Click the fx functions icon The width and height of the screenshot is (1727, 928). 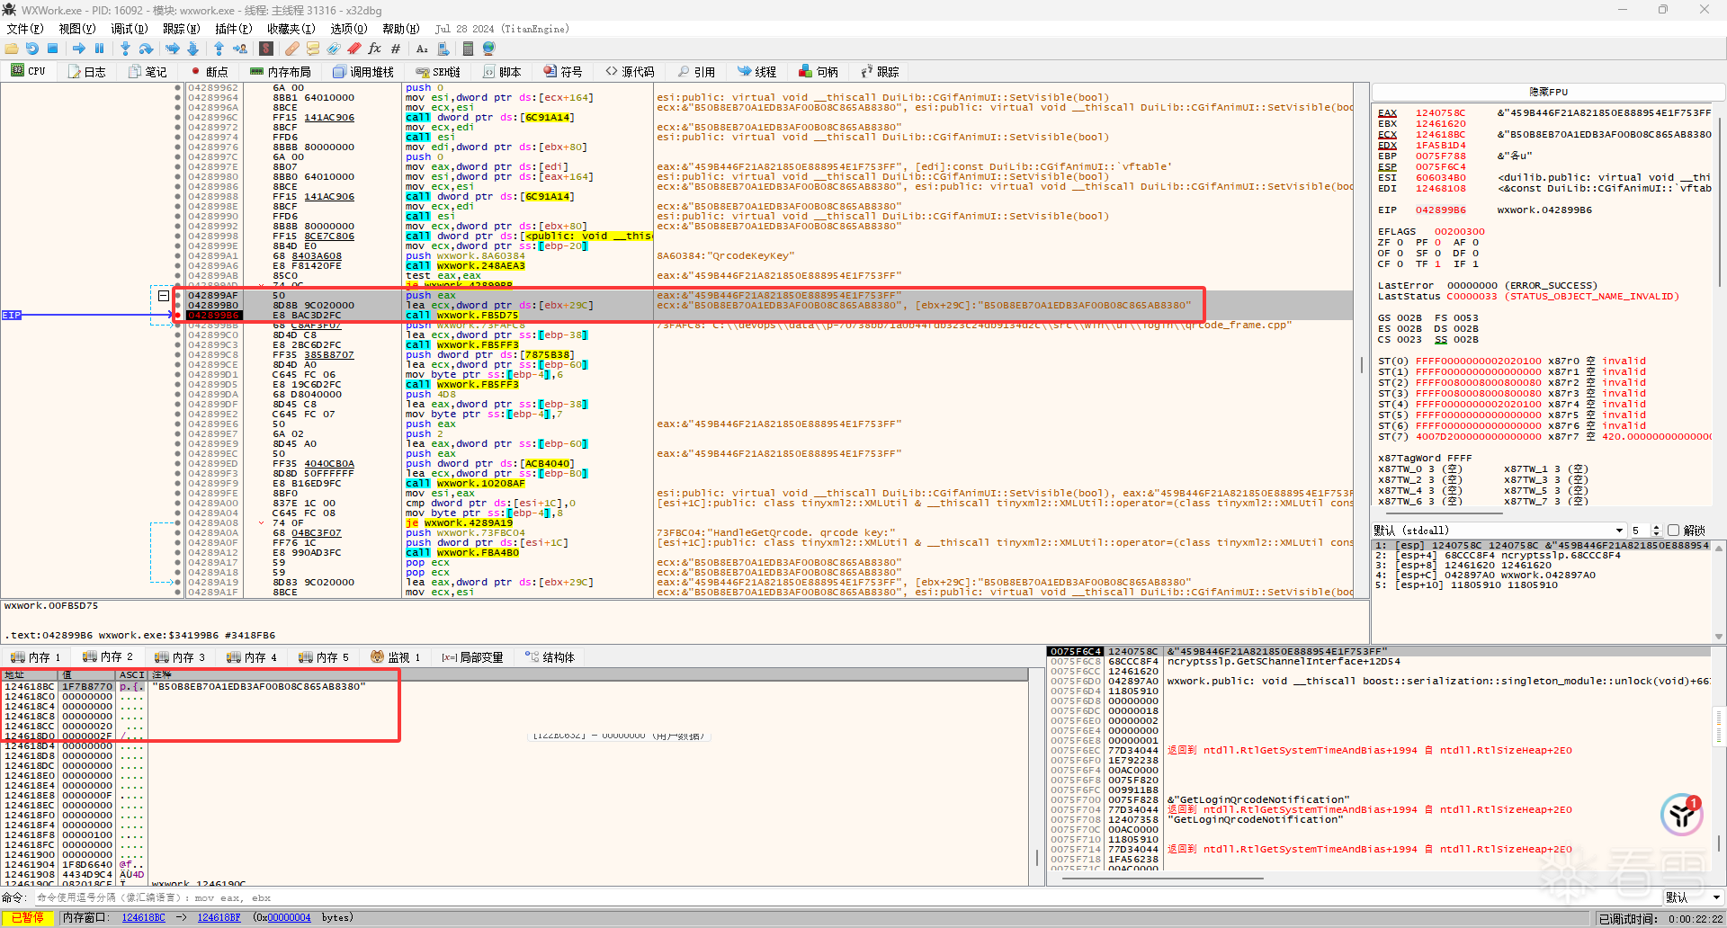(x=375, y=49)
